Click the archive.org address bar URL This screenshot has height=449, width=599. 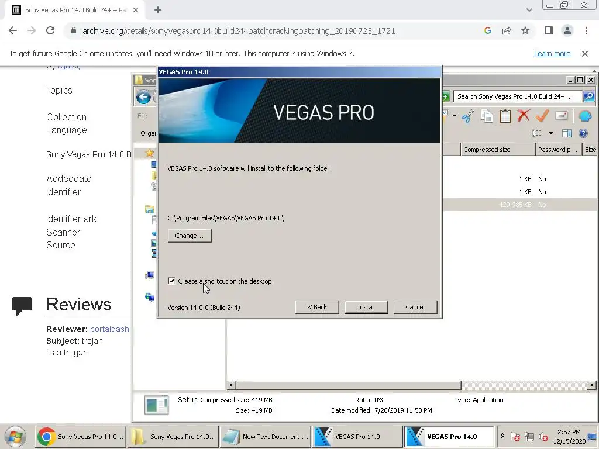(x=239, y=31)
